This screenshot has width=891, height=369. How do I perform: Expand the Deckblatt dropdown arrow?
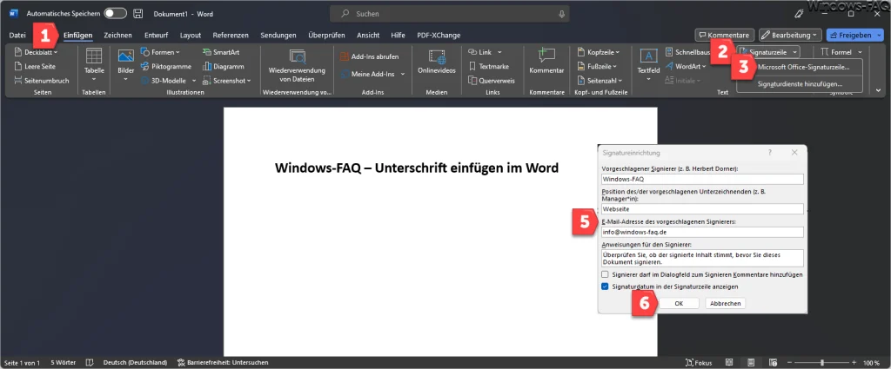[56, 53]
